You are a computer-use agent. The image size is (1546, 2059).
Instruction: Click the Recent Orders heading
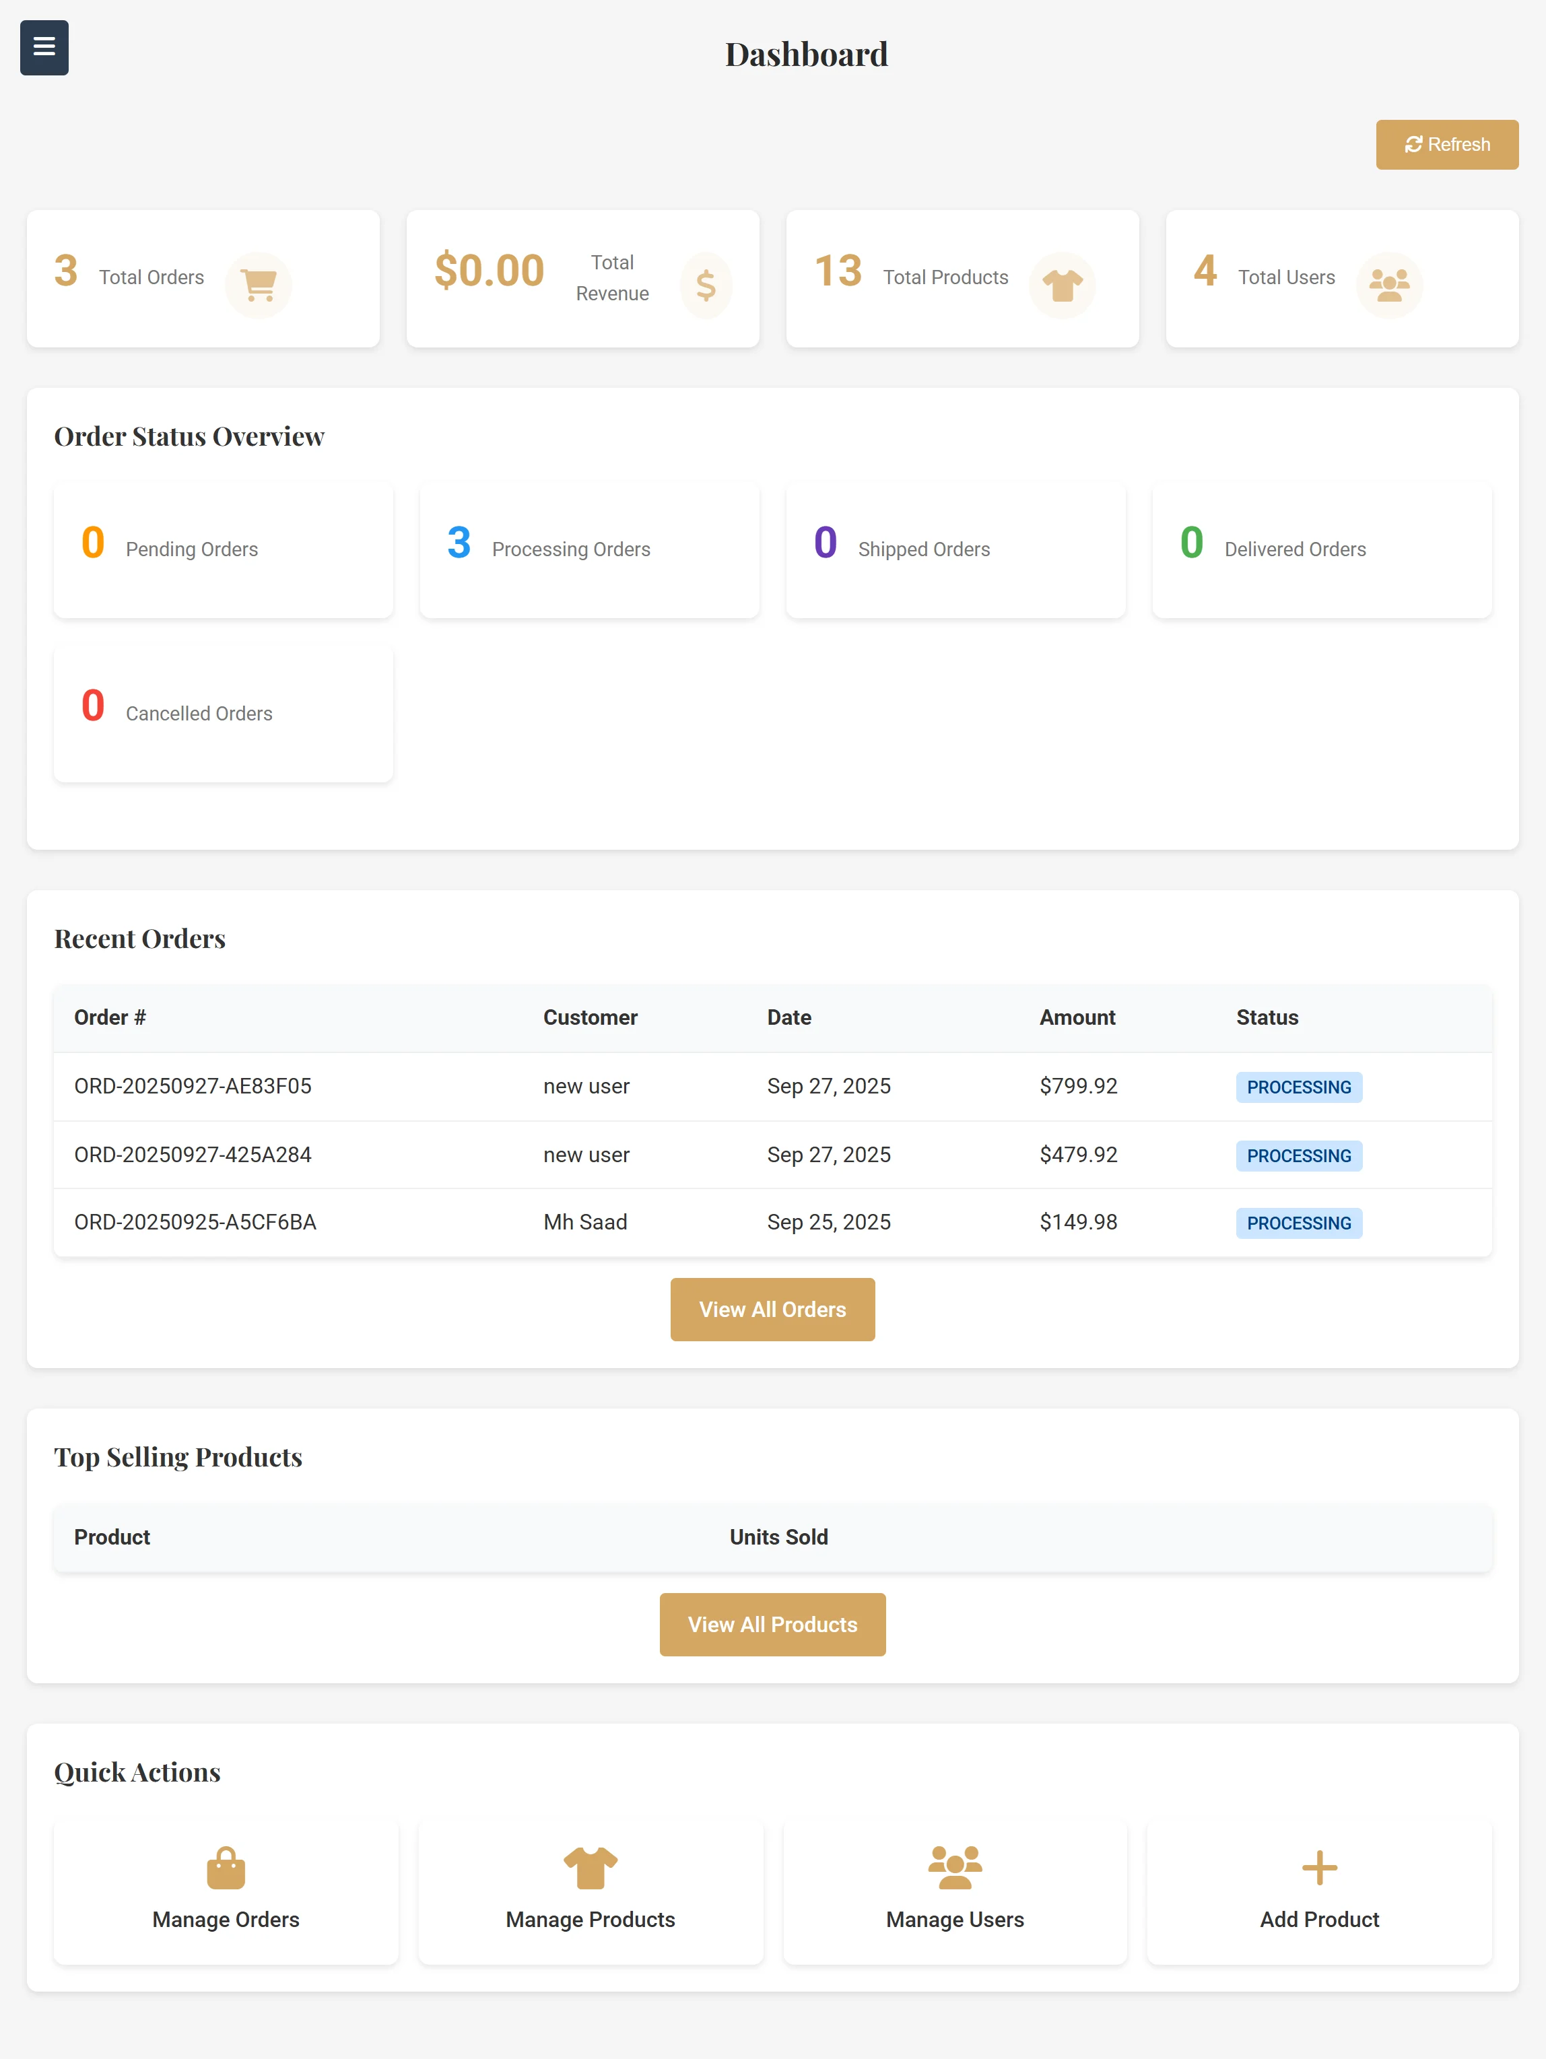(139, 939)
